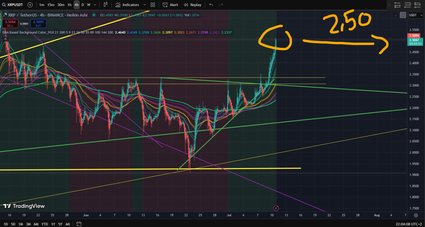Open the XRPUSDT symbol search
The width and height of the screenshot is (425, 227).
pos(12,5)
